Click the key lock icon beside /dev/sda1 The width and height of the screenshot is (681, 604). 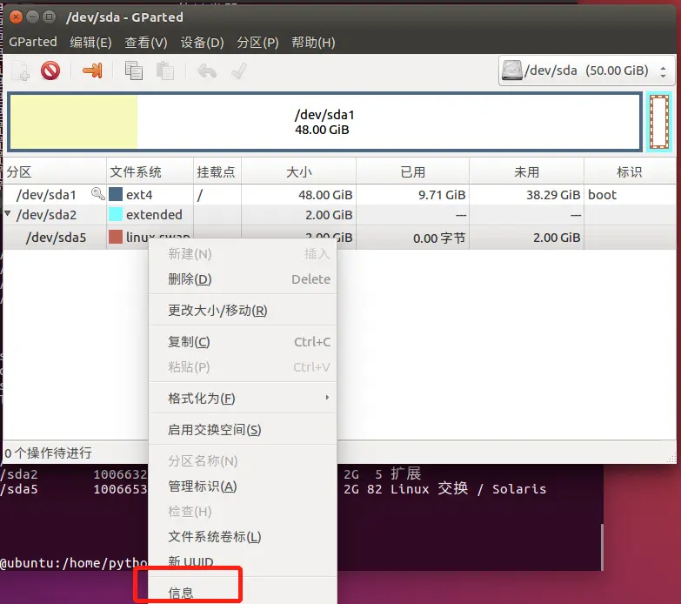(x=97, y=194)
